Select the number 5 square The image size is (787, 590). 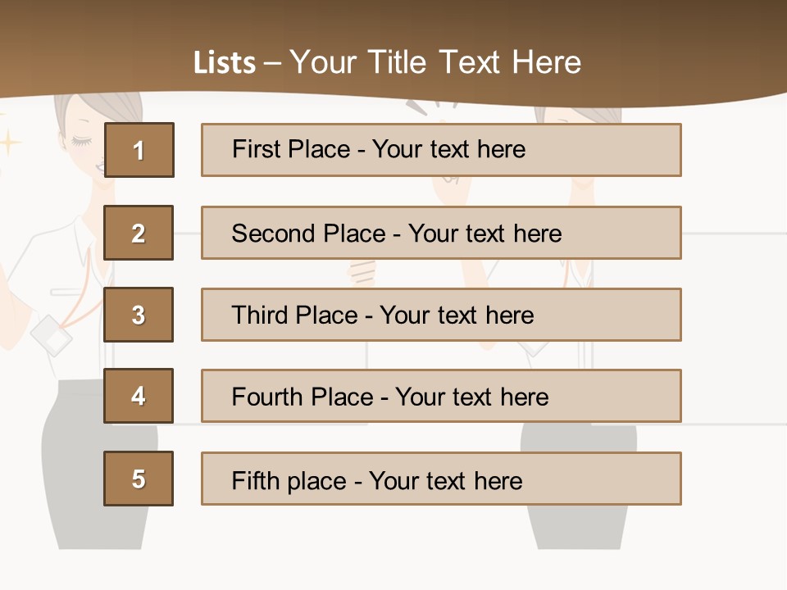tap(139, 479)
